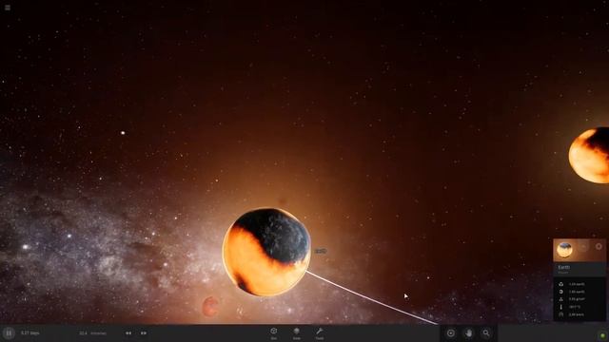Pause the simulation
The image size is (609, 342).
click(9, 333)
